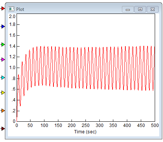Select the magenta input connector arrow
This screenshot has width=163, height=142.
point(3,59)
